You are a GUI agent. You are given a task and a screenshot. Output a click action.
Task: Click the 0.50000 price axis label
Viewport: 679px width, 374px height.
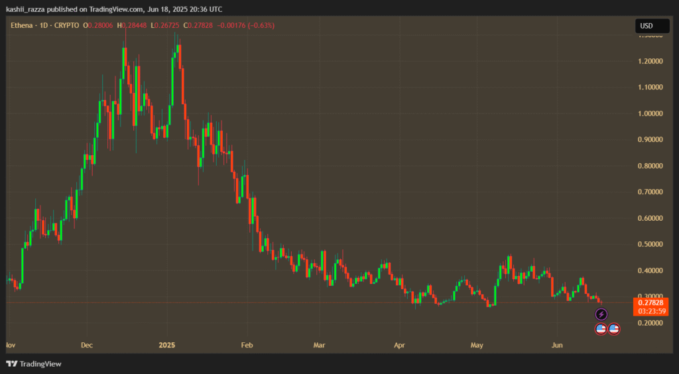pos(651,244)
